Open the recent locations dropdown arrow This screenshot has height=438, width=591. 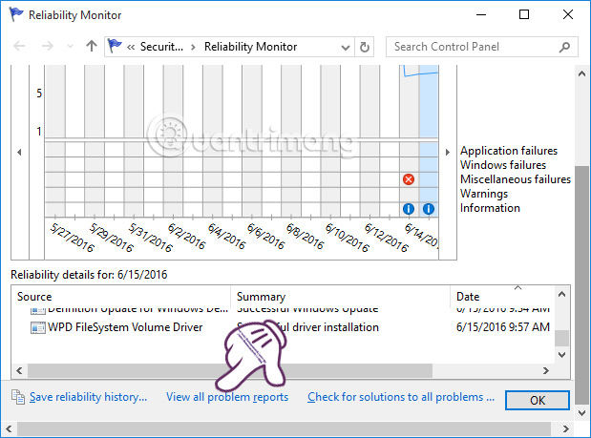click(x=70, y=47)
